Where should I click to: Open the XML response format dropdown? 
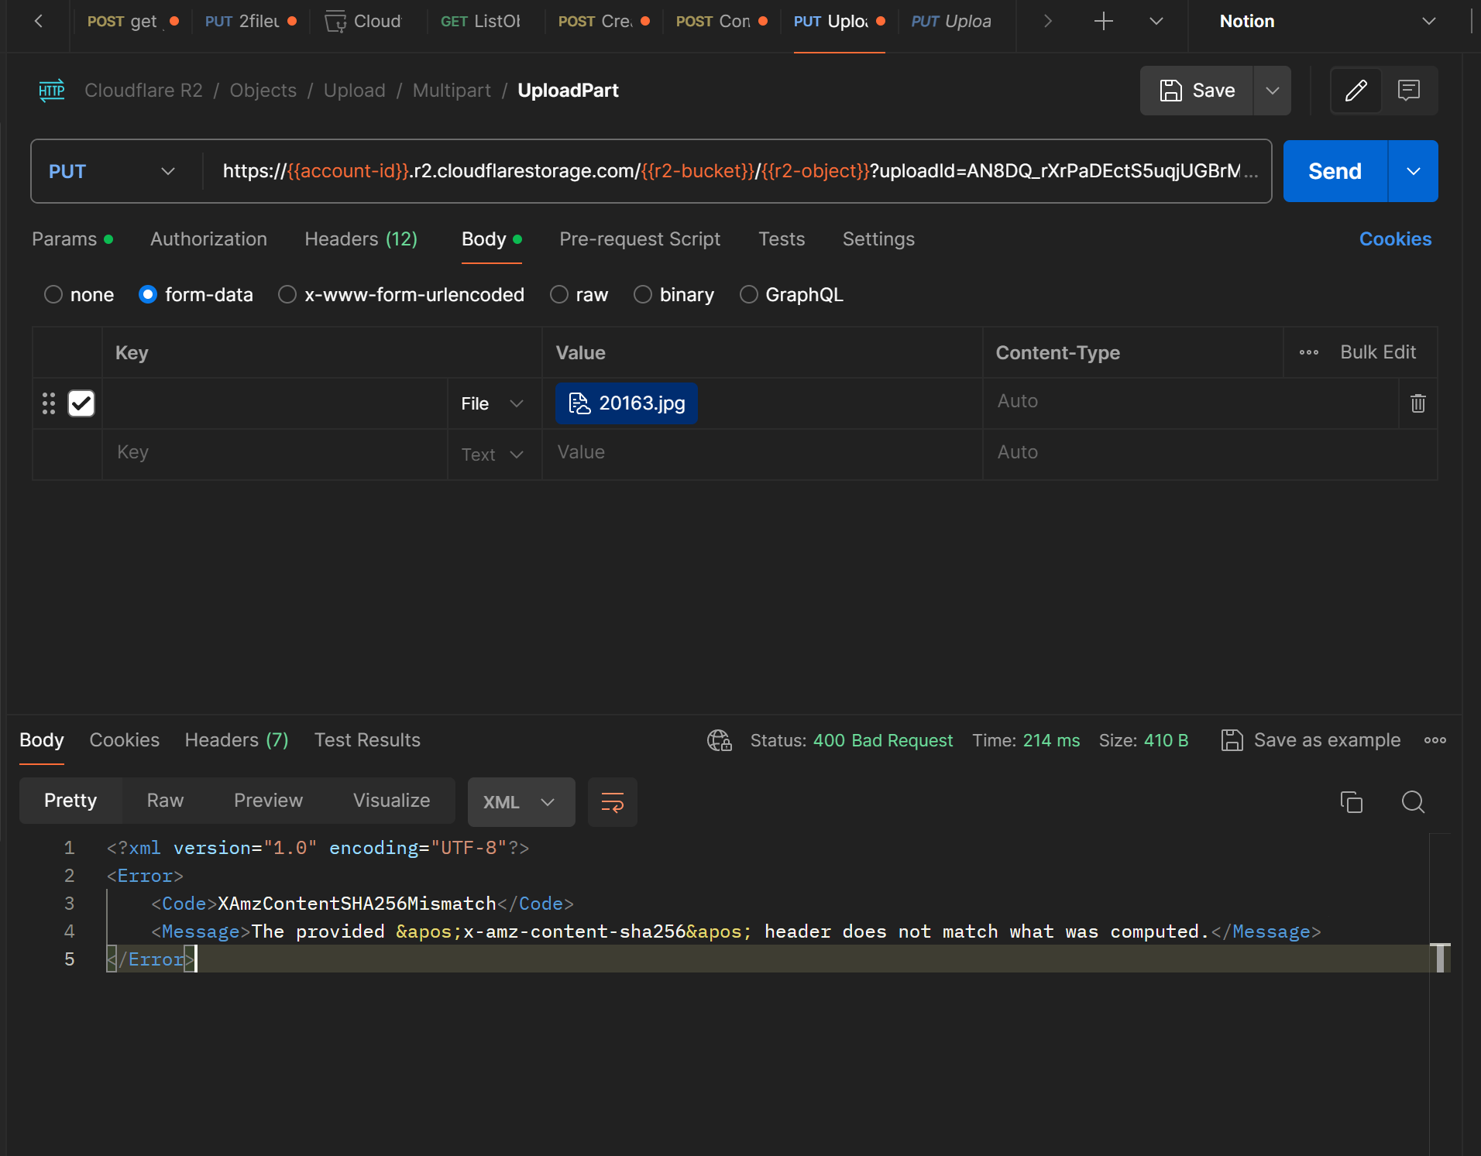pyautogui.click(x=521, y=802)
